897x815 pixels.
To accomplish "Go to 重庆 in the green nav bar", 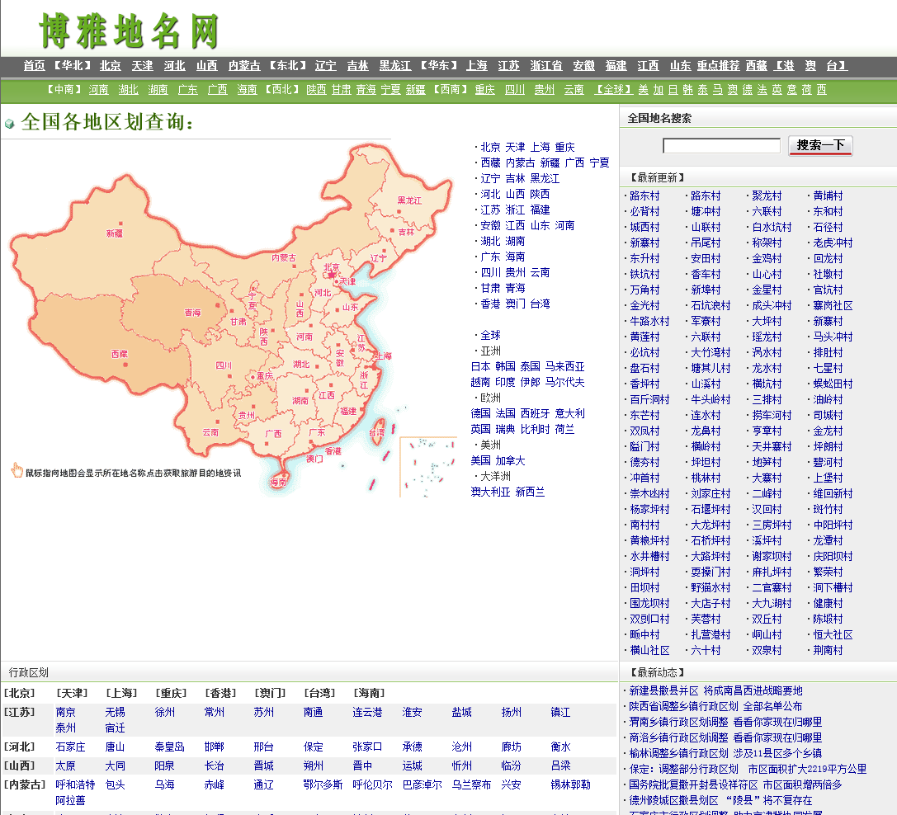I will click(x=484, y=90).
